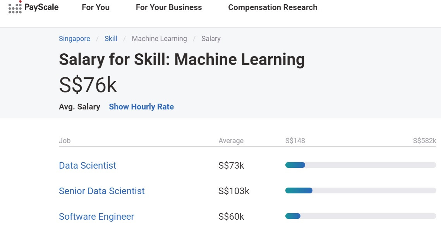Open the For You menu
Screen dimensions: 441x234
[x=96, y=7]
